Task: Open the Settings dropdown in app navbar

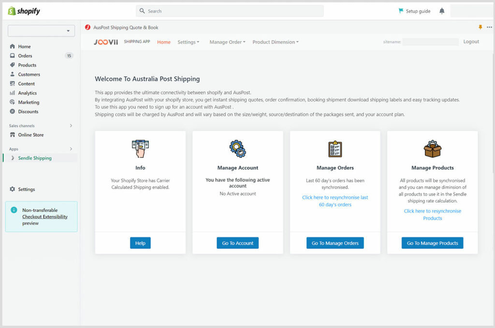Action: pos(188,42)
